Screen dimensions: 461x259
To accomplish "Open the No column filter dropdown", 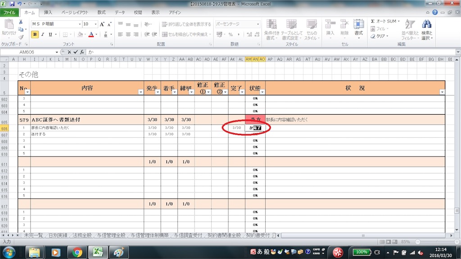I will [x=27, y=92].
